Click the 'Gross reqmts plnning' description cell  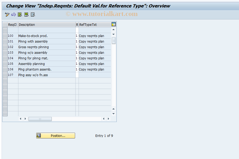coord(47,47)
